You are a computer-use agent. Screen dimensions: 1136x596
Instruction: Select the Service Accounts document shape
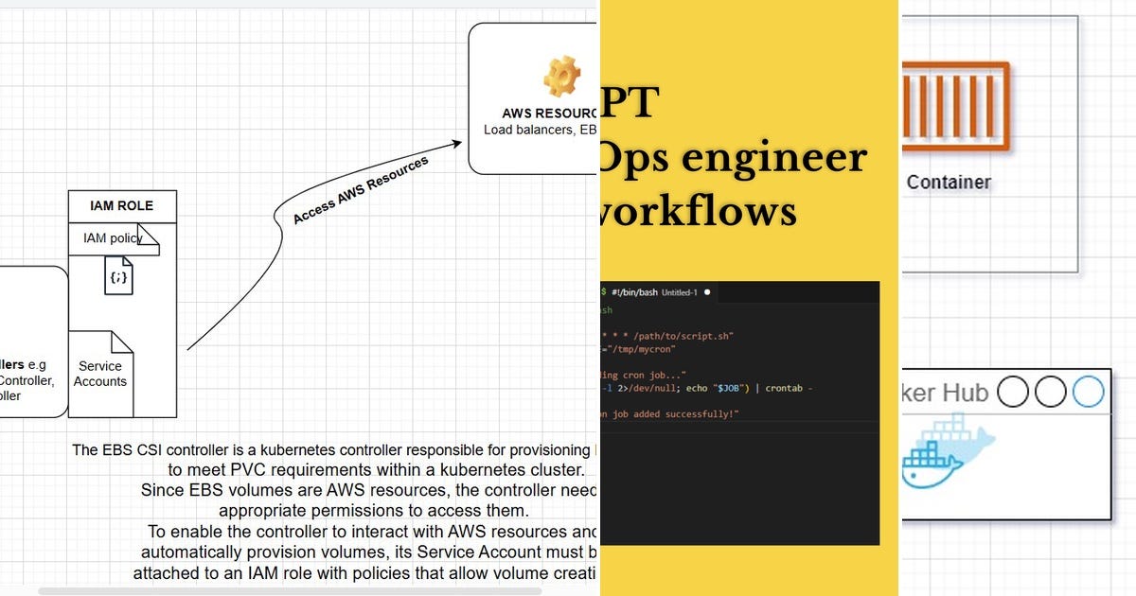[x=99, y=374]
